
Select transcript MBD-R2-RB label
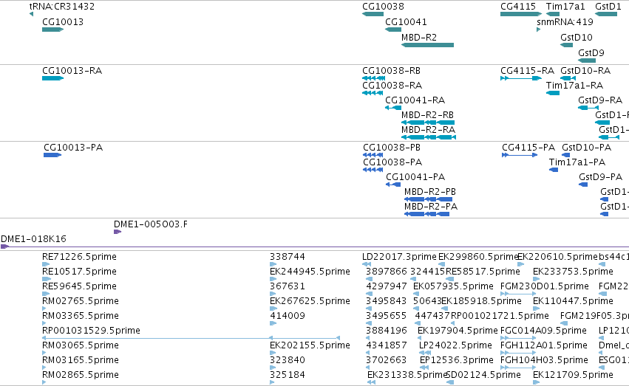[x=427, y=115]
